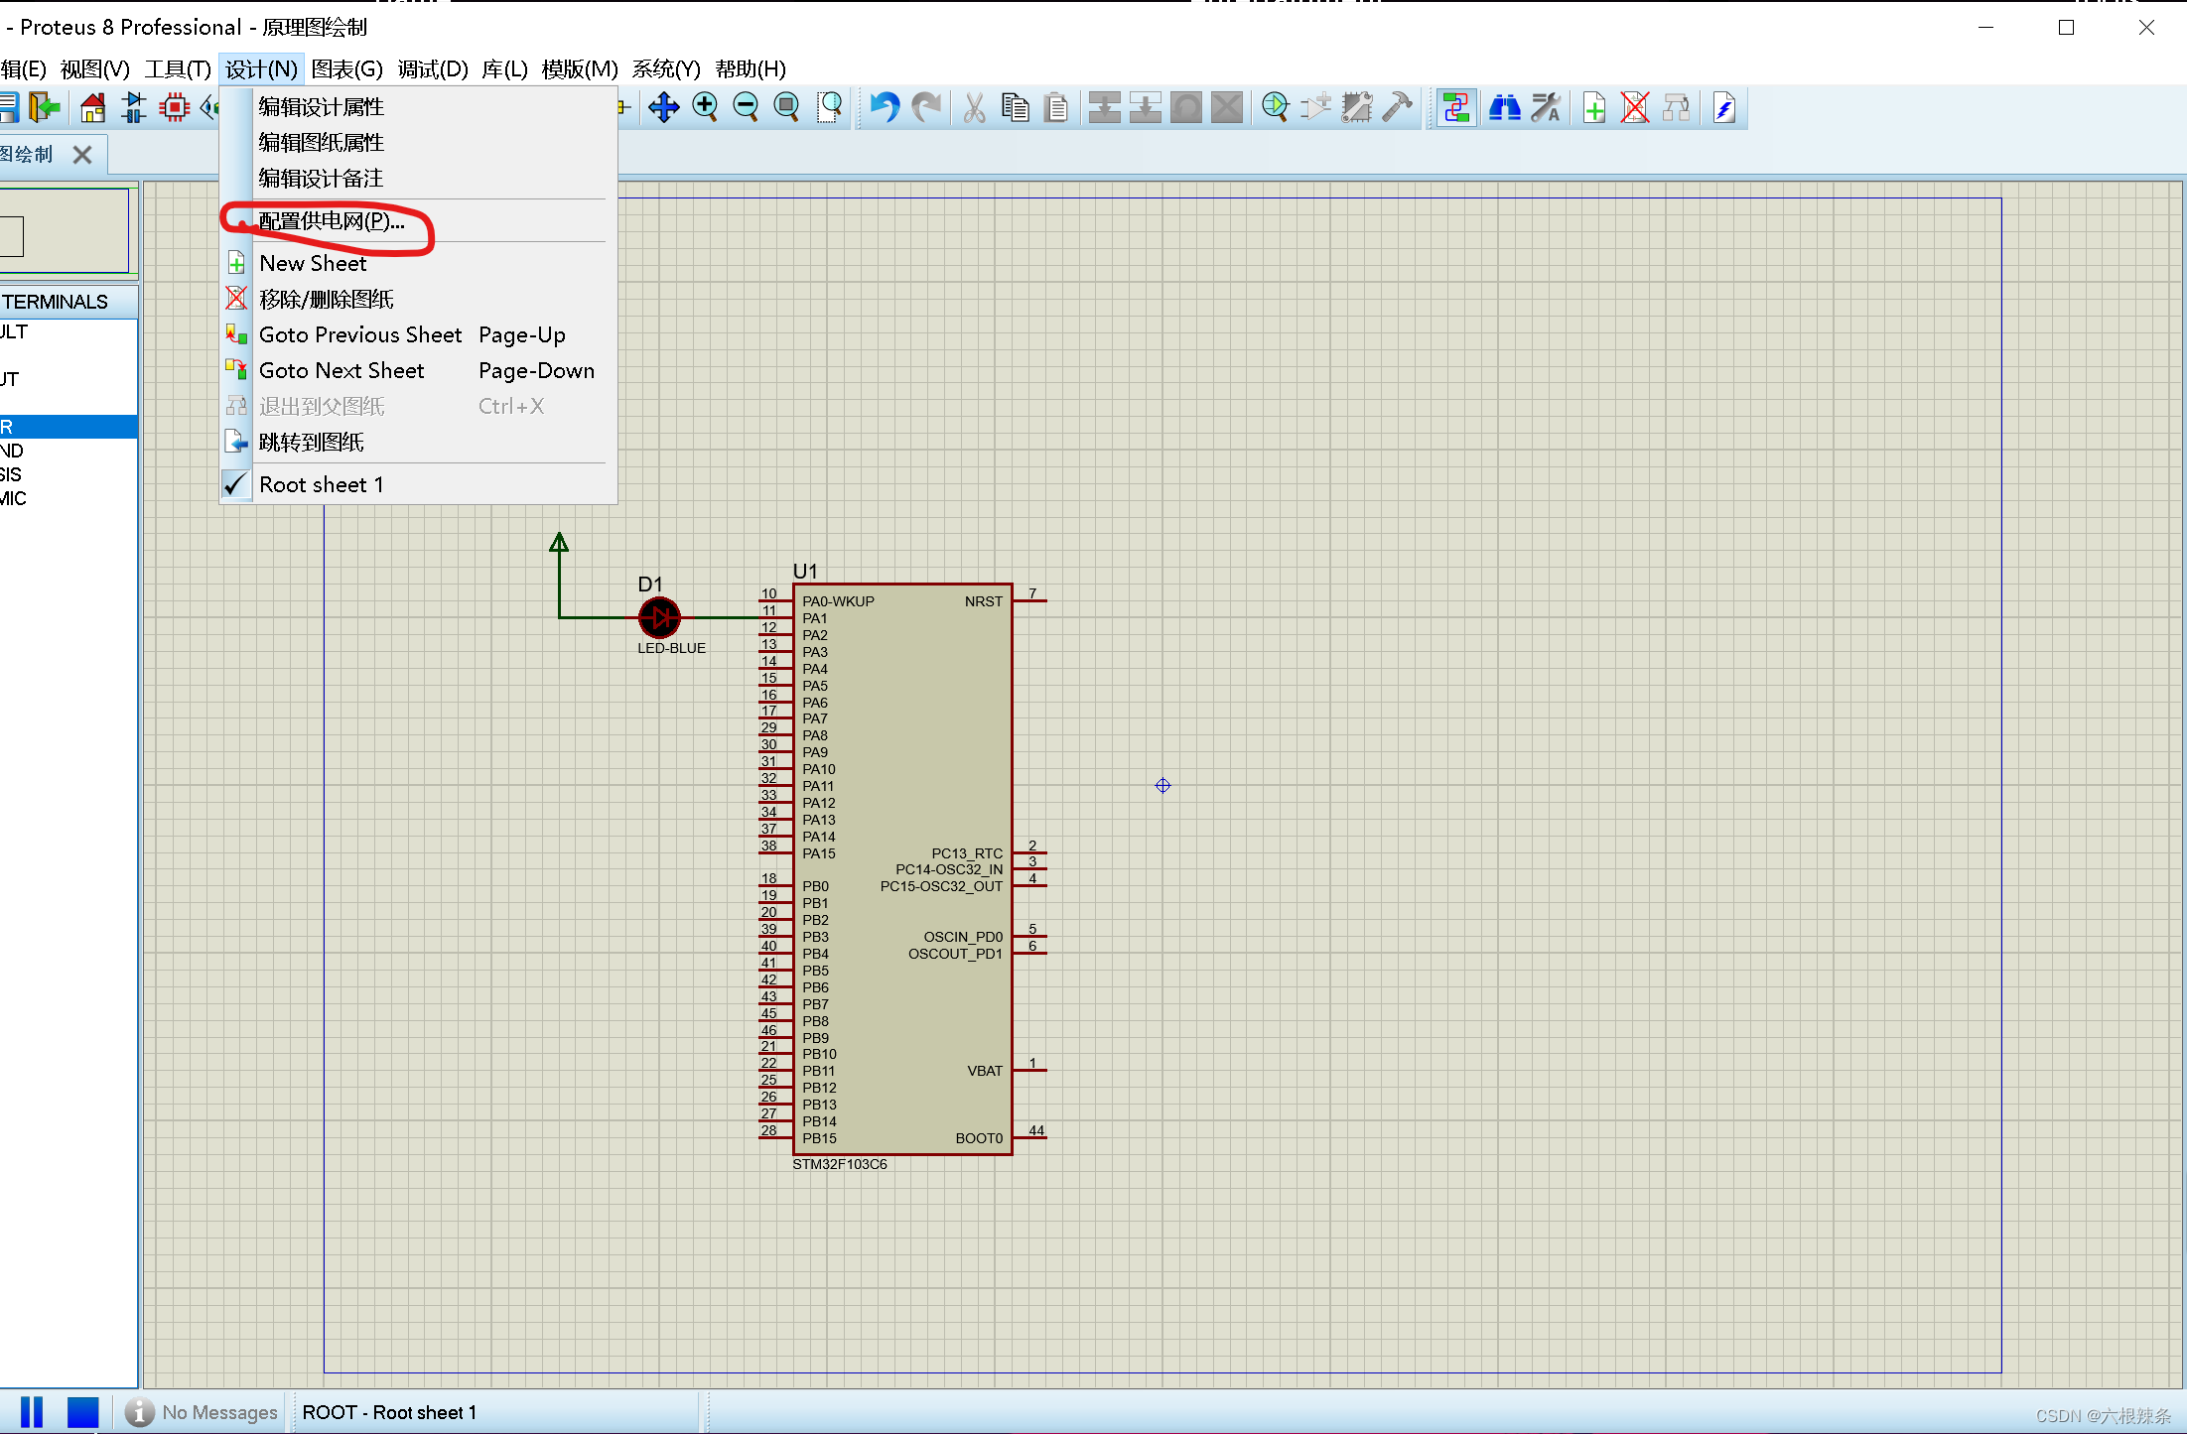Select New Sheet in the open menu
The width and height of the screenshot is (2187, 1434).
point(312,262)
